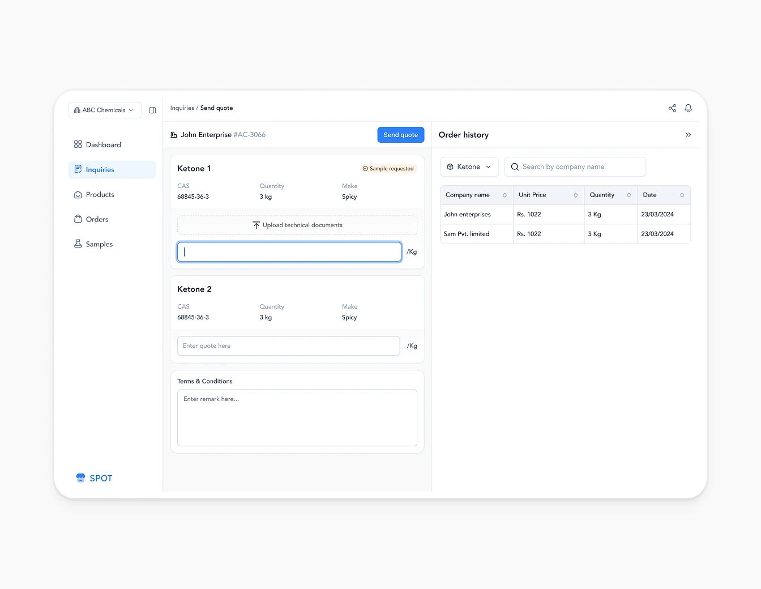Collapse the sidebar using the panel icon
This screenshot has height=589, width=761.
[x=152, y=110]
